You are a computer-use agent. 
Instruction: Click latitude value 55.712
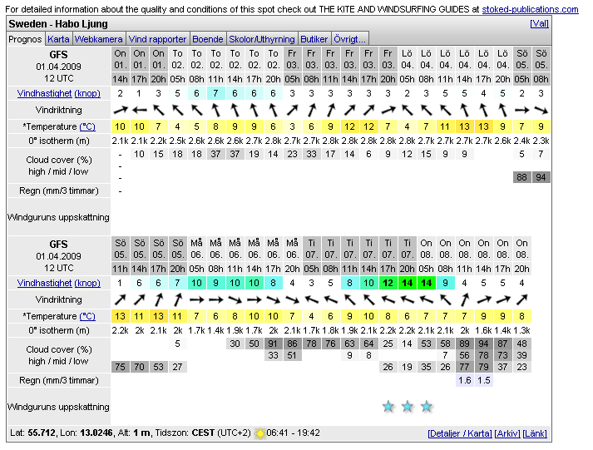(42, 433)
